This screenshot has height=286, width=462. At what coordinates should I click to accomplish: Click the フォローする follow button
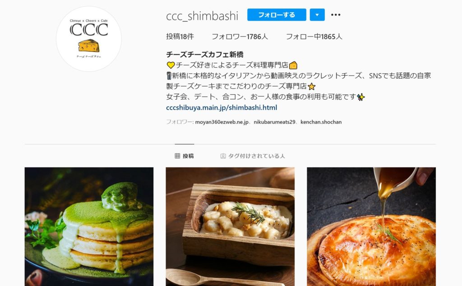point(277,15)
